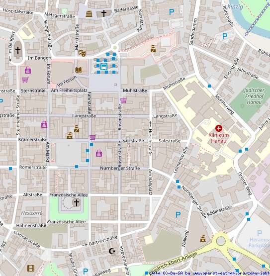Click the Römerstraße street label
Image resolution: width=270 pixels, height=276 pixels.
33,167
